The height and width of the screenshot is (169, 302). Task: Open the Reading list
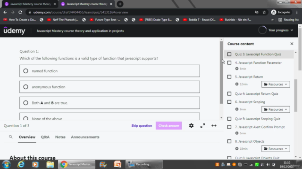[x=288, y=20]
